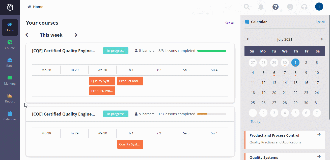Click the Quality Syst... lesson on We 30

coord(102,81)
